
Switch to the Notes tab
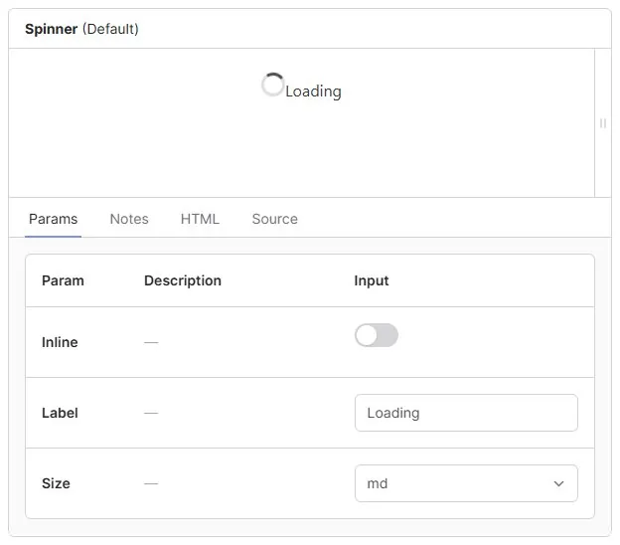coord(129,219)
